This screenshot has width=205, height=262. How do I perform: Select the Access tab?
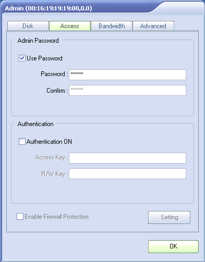click(x=70, y=26)
